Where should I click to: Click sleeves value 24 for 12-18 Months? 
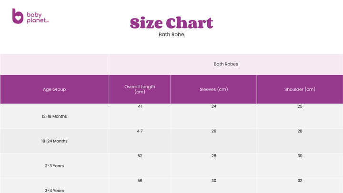[x=214, y=106]
